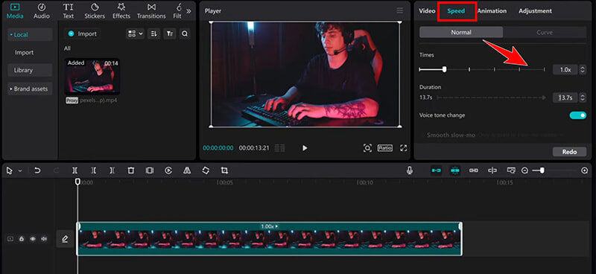Click the sort media icon
Viewport: 596px width, 274px height.
click(153, 34)
